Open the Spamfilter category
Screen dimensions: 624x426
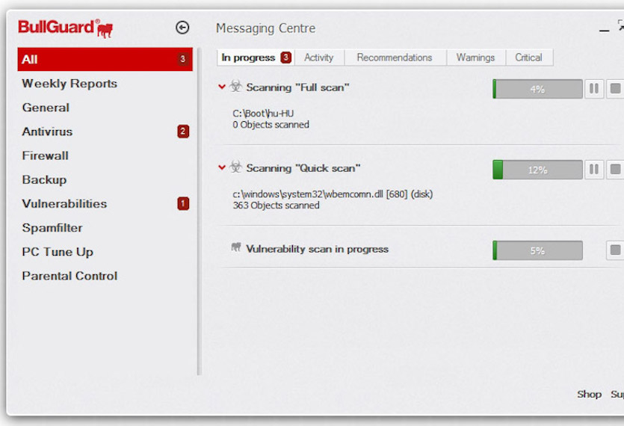105,228
